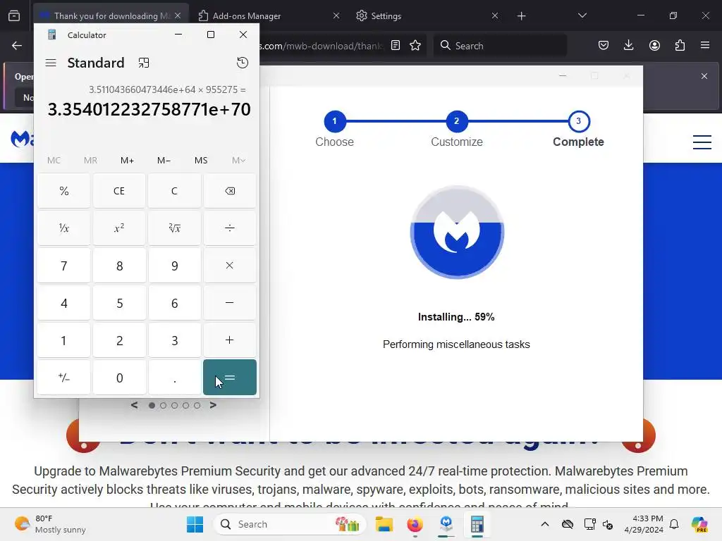
Task: Click step 2 Customize in installer
Action: (456, 121)
